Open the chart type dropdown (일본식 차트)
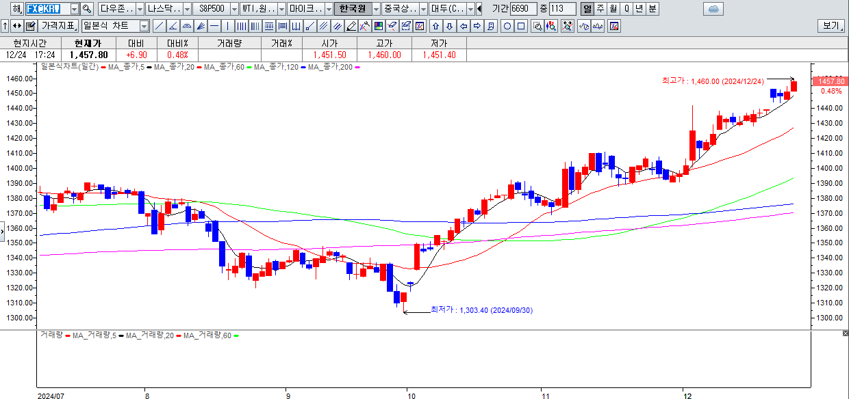The width and height of the screenshot is (849, 399). click(x=144, y=27)
